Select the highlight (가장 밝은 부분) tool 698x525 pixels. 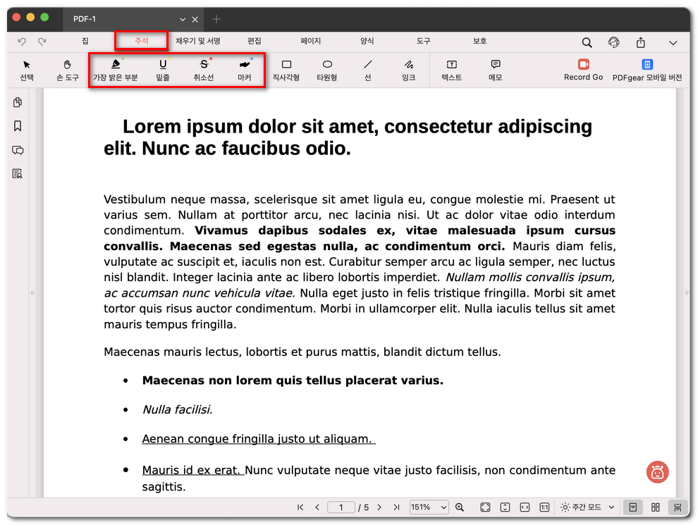point(116,69)
